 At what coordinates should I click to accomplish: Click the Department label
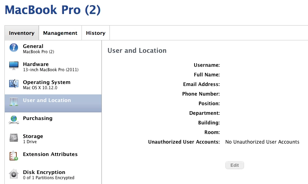(205, 113)
